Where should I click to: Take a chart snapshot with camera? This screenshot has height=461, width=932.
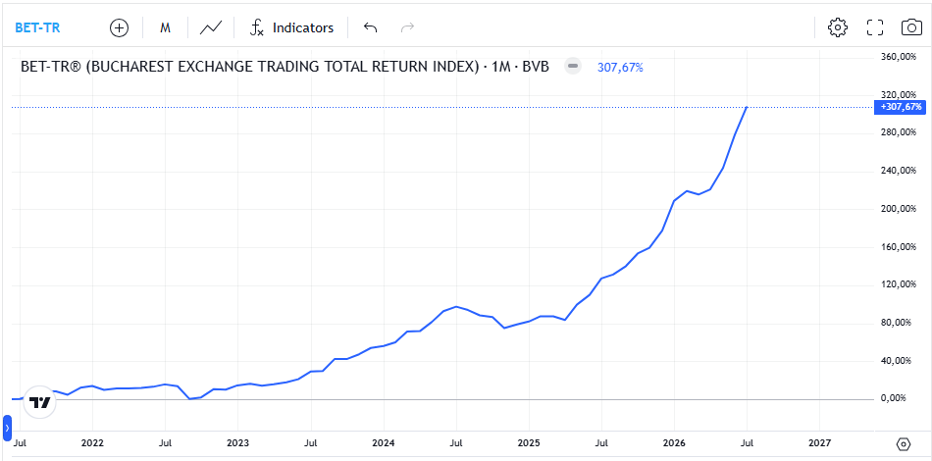click(x=911, y=27)
